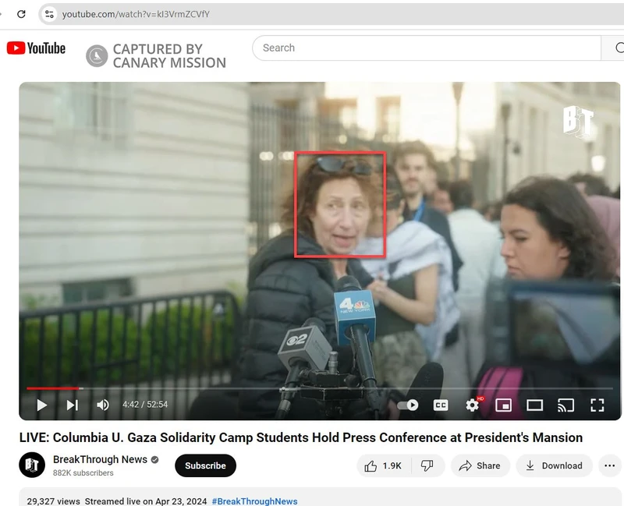Toggle closed captions on
This screenshot has height=506, width=624.
[x=441, y=405]
